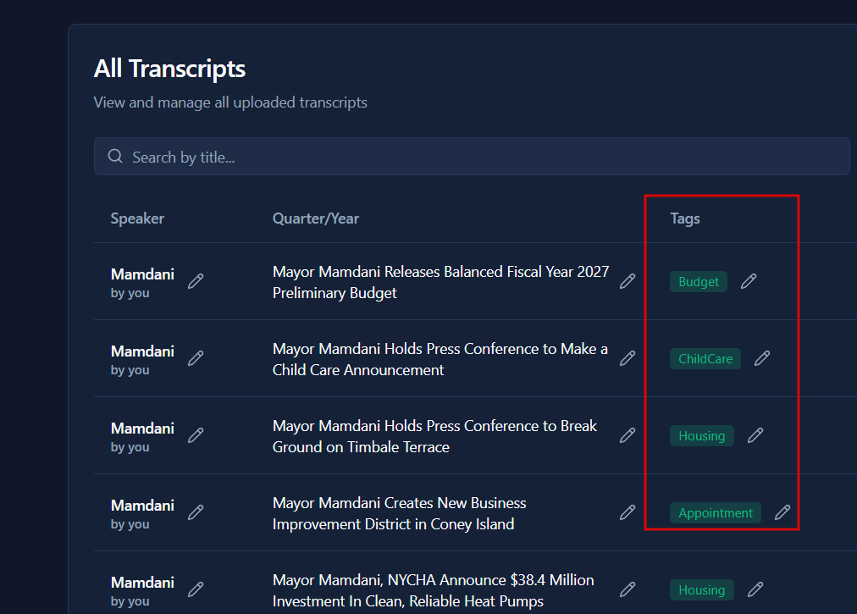Click the Speaker column header

(x=137, y=218)
